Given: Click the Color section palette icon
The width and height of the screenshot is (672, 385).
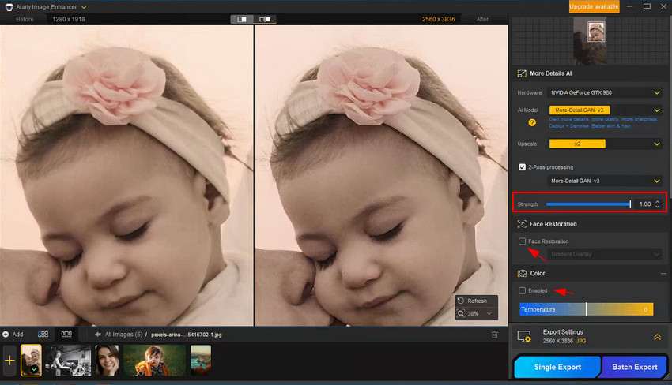Looking at the screenshot, I should (x=522, y=273).
